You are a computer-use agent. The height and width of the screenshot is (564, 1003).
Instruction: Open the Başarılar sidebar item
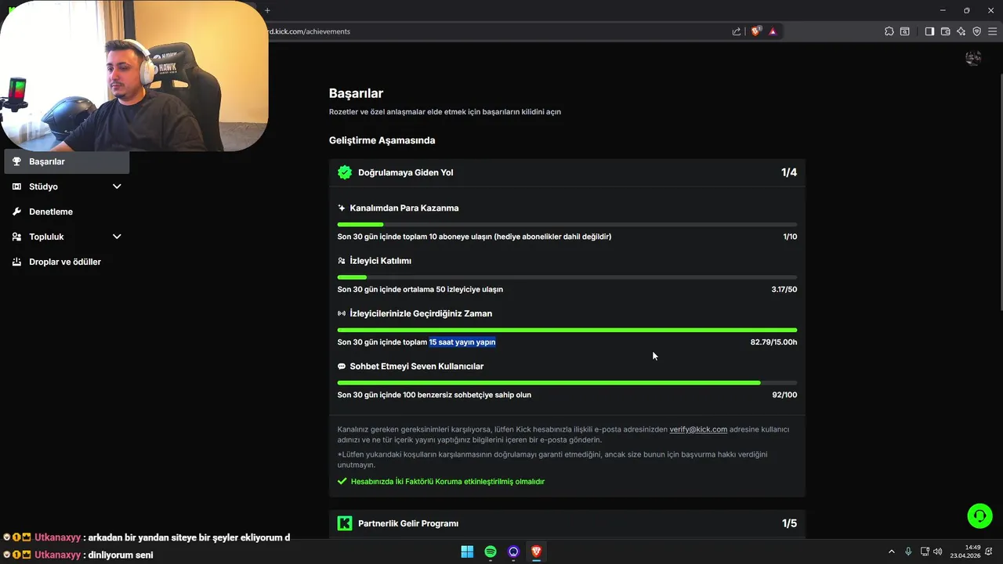click(67, 161)
